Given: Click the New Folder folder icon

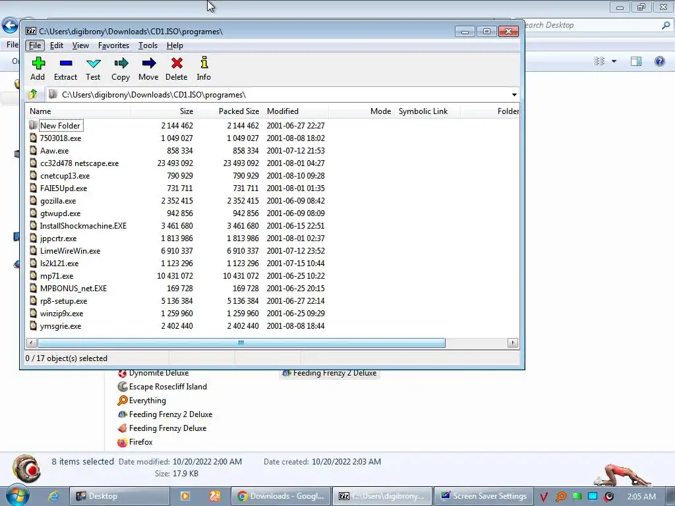Looking at the screenshot, I should pyautogui.click(x=33, y=125).
